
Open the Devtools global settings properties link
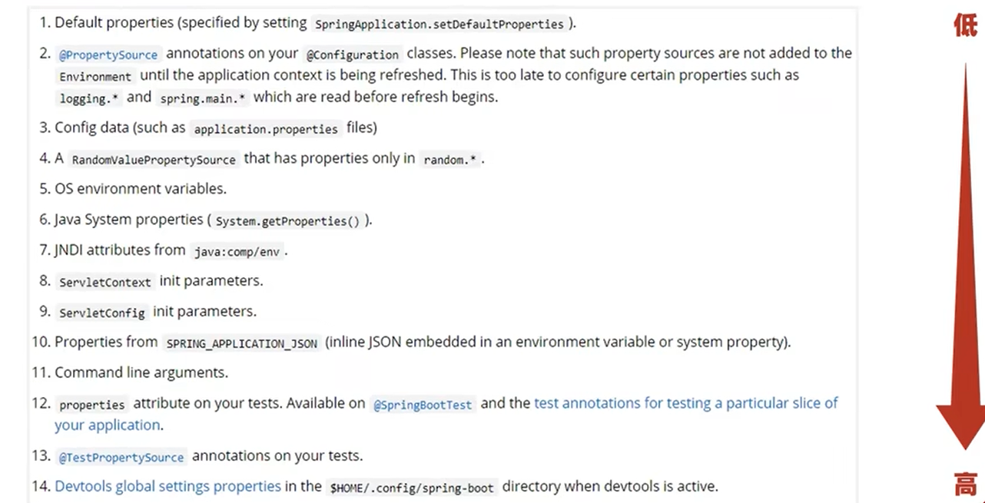click(167, 486)
